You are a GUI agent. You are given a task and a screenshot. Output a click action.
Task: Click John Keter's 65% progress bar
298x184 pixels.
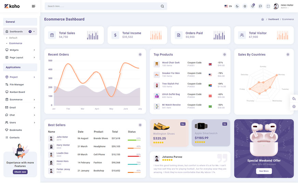click(x=134, y=140)
